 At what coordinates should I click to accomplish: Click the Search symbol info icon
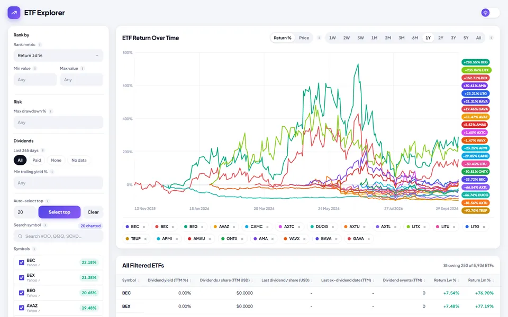[x=46, y=225]
